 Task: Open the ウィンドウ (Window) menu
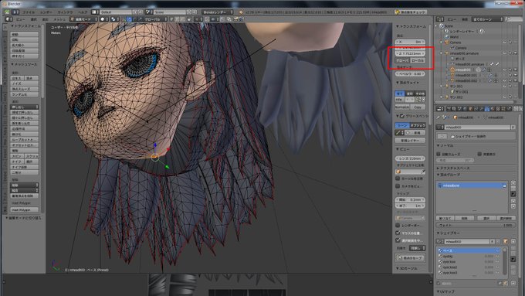[x=65, y=12]
